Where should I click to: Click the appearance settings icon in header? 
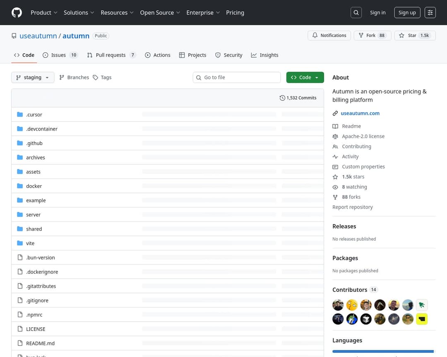(x=430, y=12)
